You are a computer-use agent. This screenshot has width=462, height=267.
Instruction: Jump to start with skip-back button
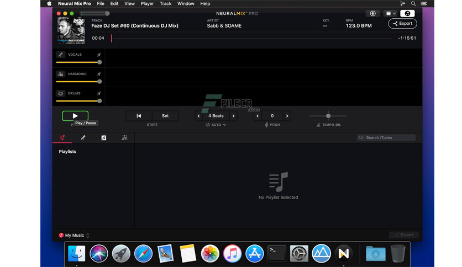139,116
